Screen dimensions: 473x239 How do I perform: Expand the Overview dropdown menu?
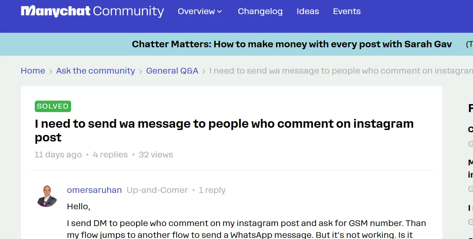(200, 11)
